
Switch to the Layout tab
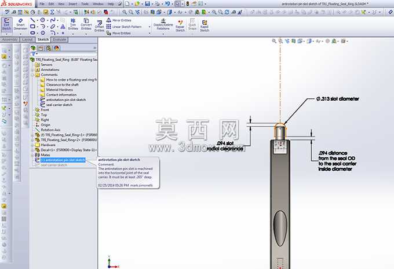point(27,39)
